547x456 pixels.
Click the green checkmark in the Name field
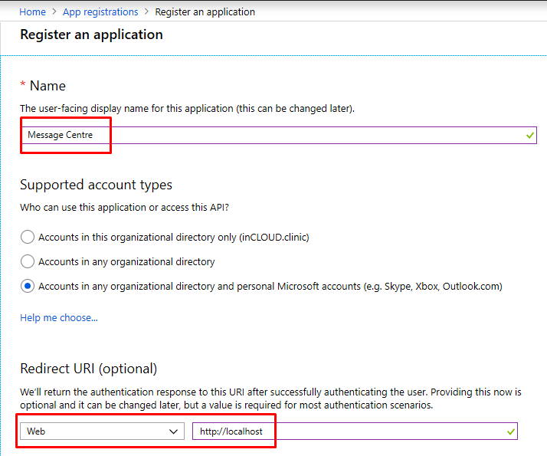(x=530, y=136)
